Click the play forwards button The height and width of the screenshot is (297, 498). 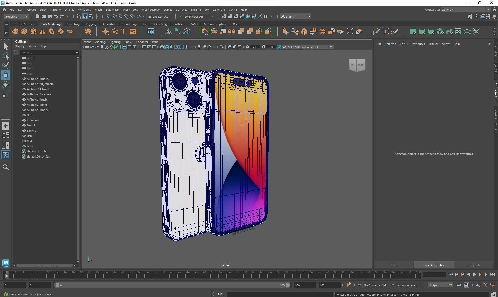[x=475, y=274]
